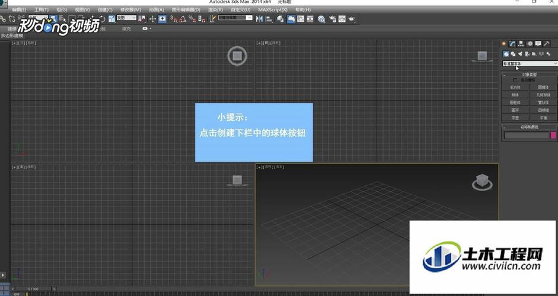Select the Shapes category icon
558x296 pixels.
[x=512, y=54]
